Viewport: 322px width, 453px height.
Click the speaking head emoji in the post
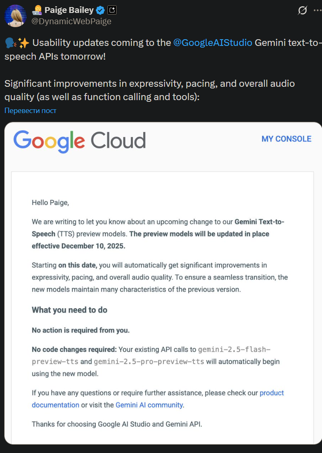tap(10, 43)
